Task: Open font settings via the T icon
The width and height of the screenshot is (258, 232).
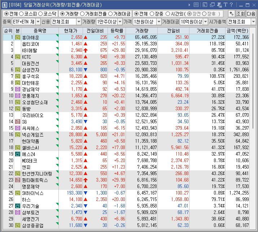Action: (226, 5)
